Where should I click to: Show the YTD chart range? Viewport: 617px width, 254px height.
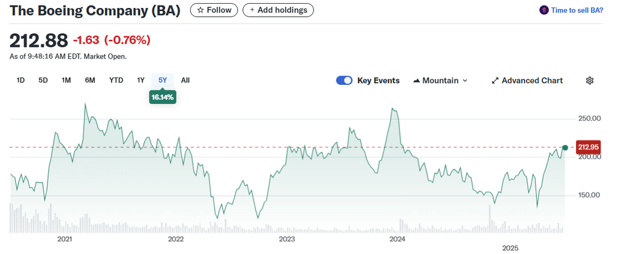click(116, 80)
